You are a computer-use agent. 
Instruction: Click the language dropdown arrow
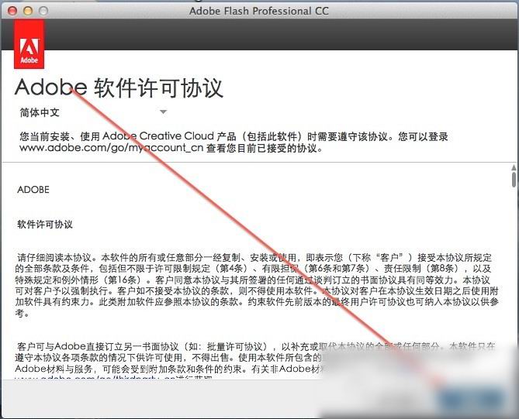click(x=163, y=112)
